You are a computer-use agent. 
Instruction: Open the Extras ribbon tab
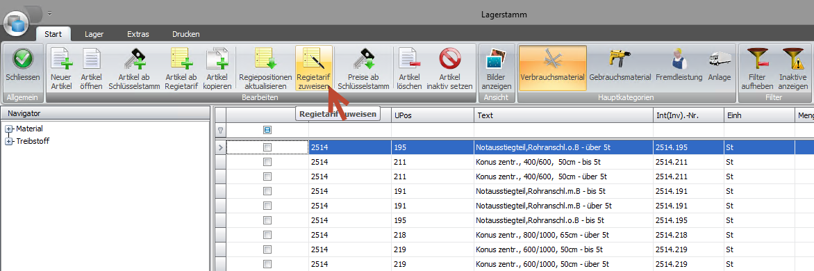point(138,34)
